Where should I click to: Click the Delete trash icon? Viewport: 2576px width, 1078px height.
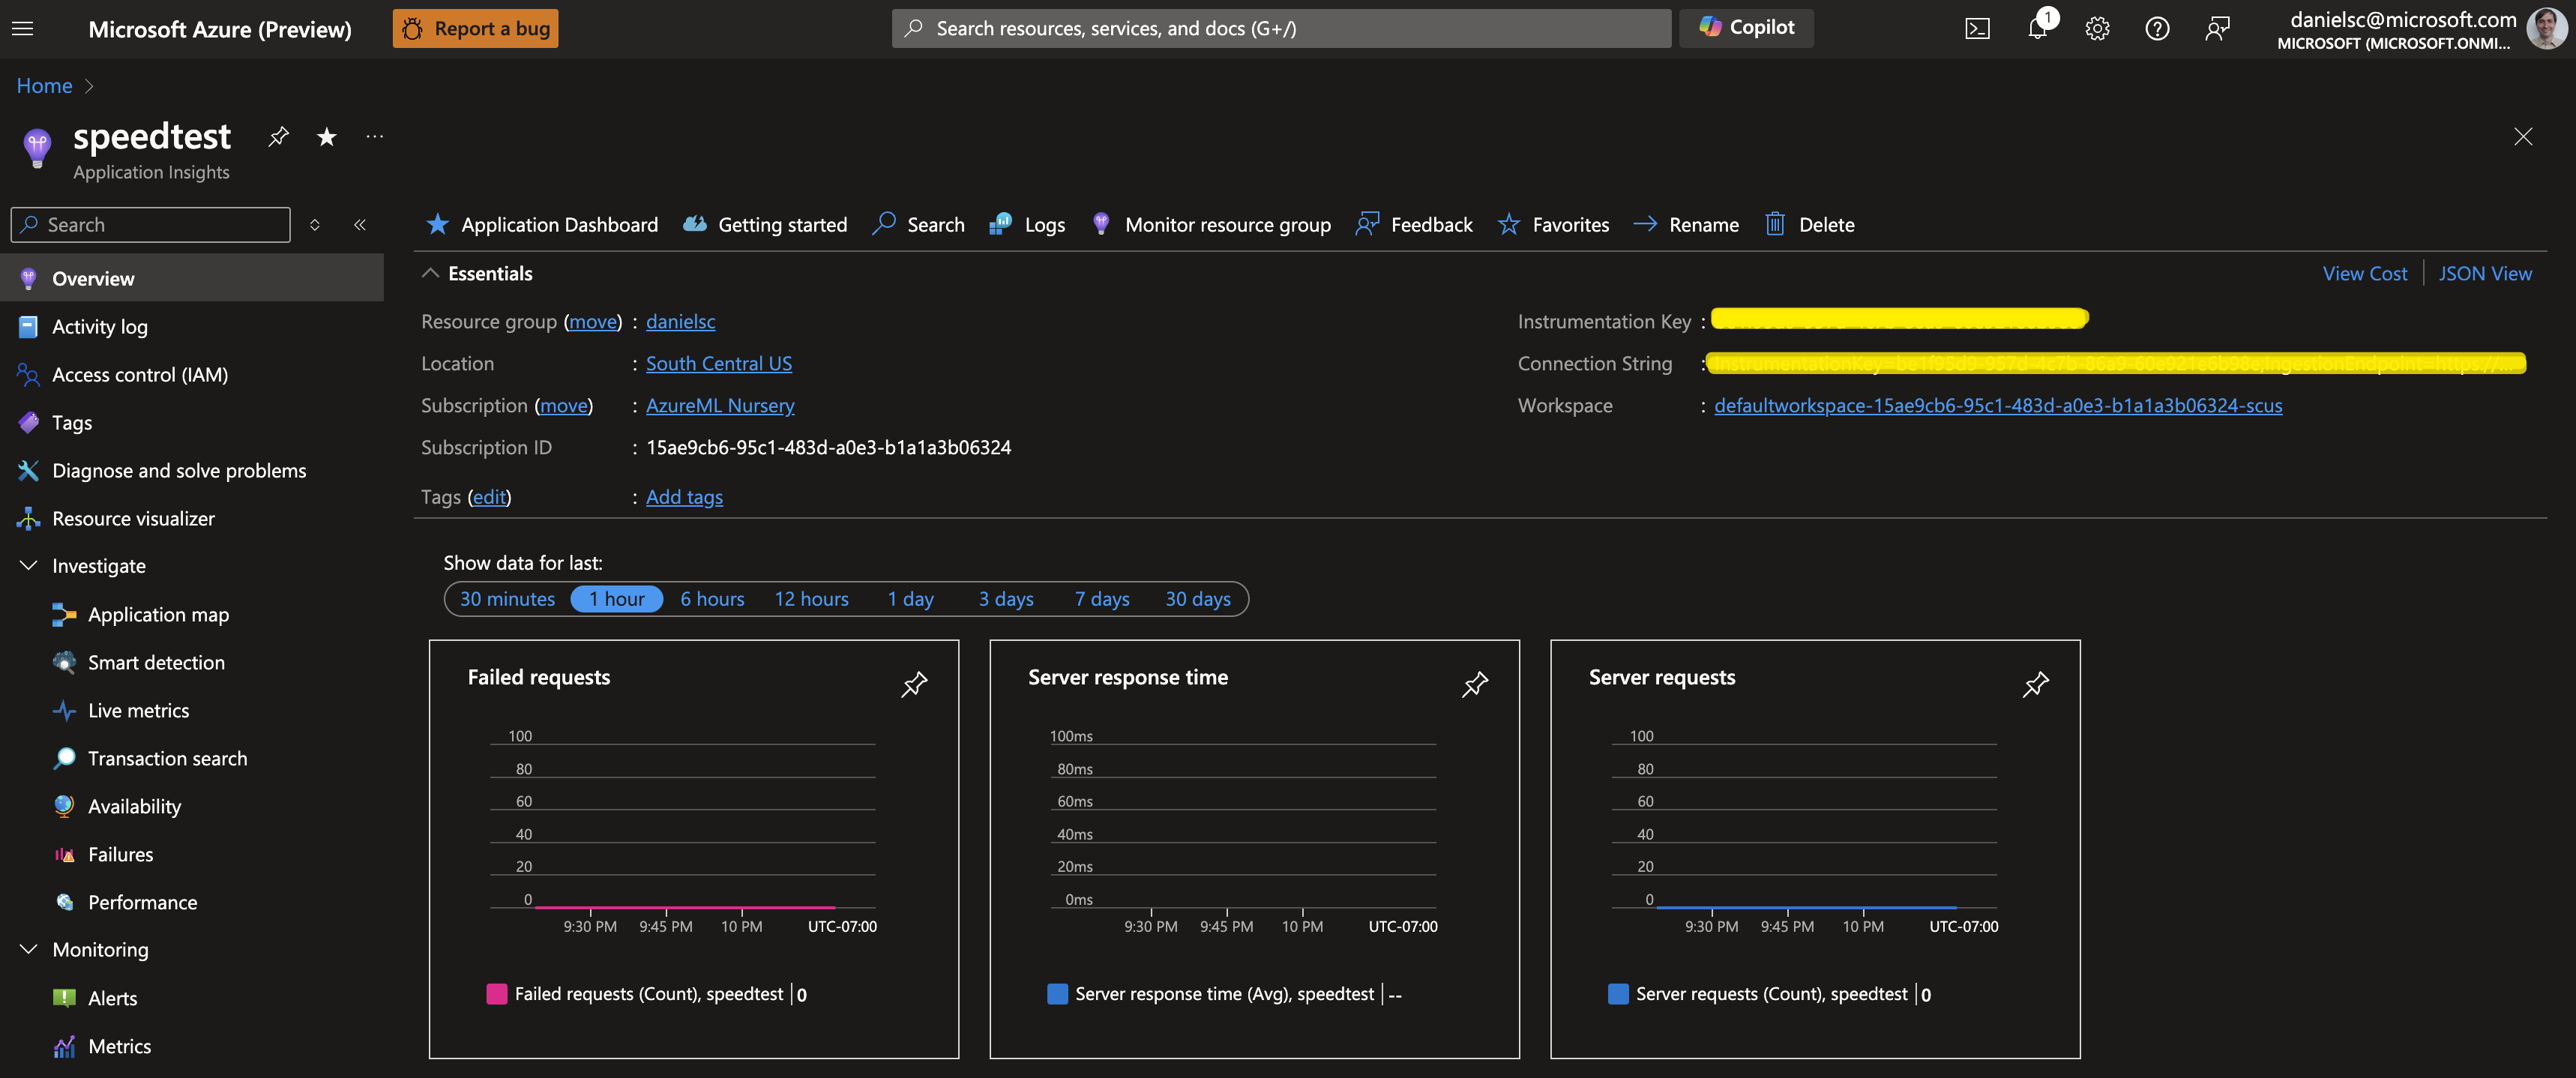pyautogui.click(x=1775, y=224)
